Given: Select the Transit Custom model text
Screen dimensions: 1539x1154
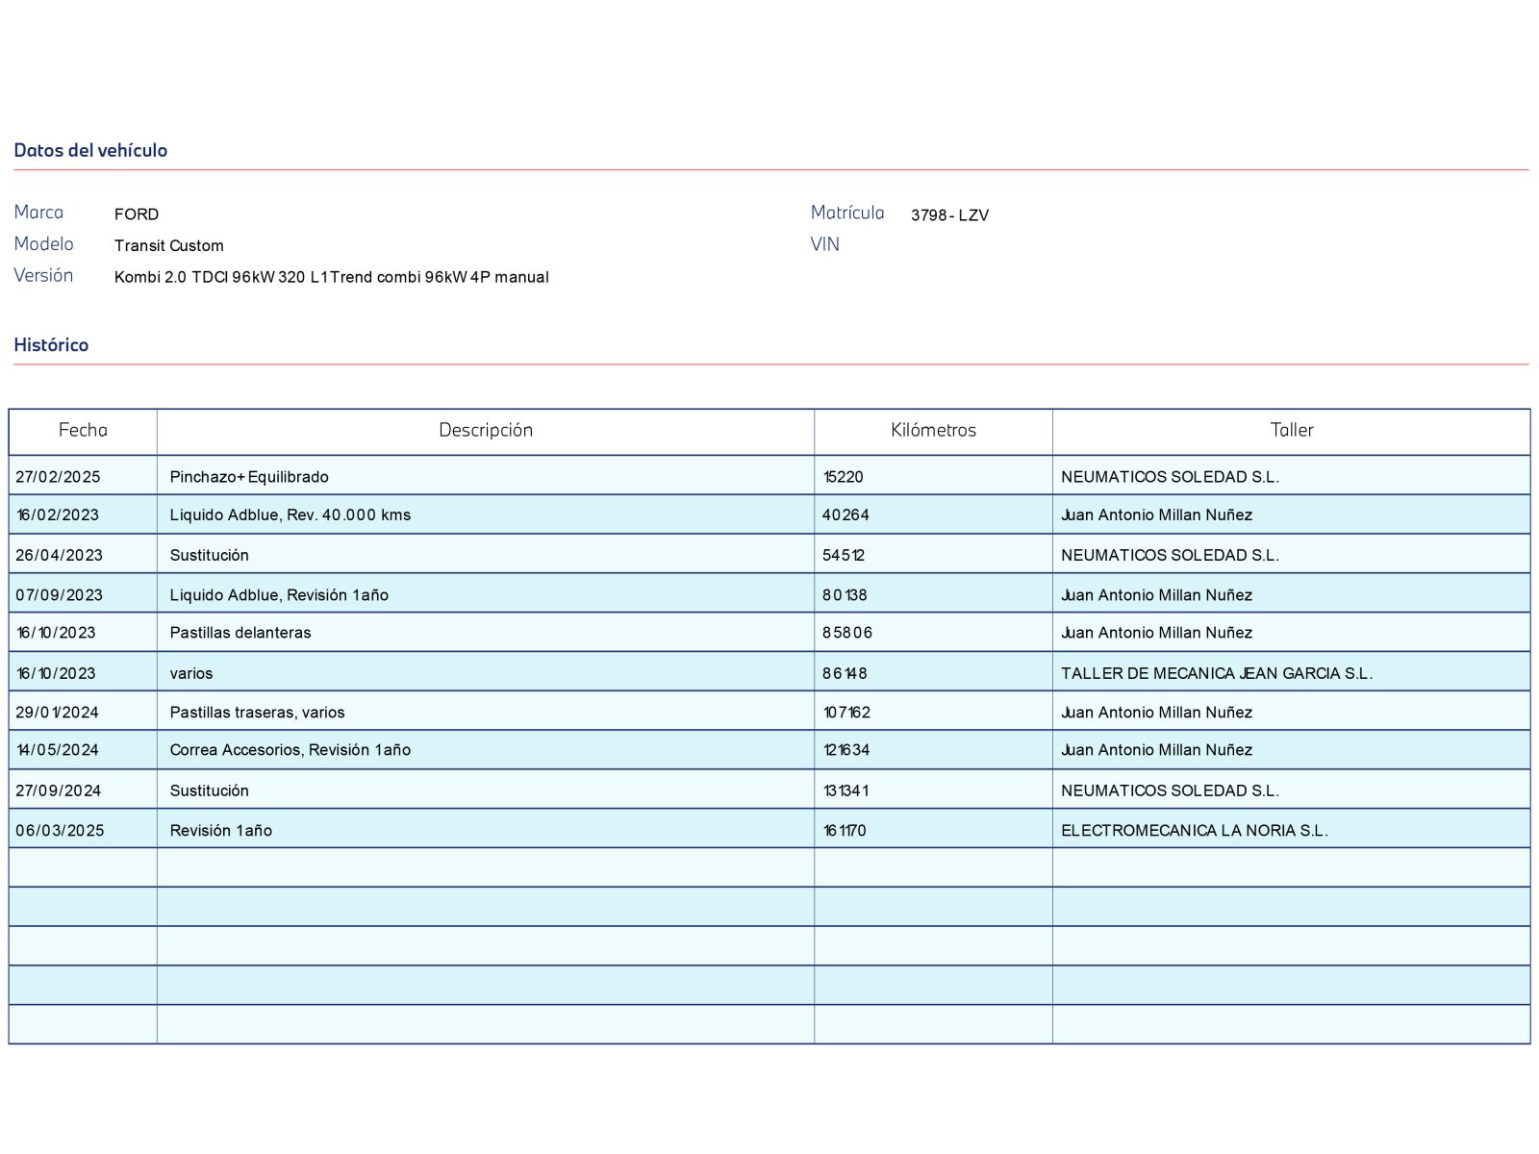Looking at the screenshot, I should point(168,246).
